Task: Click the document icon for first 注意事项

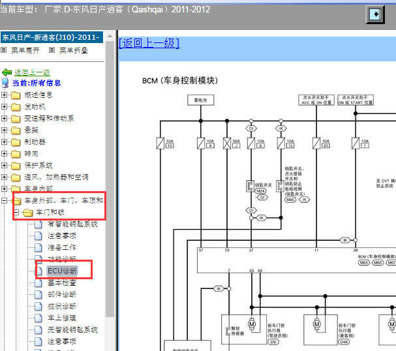Action: (x=38, y=236)
